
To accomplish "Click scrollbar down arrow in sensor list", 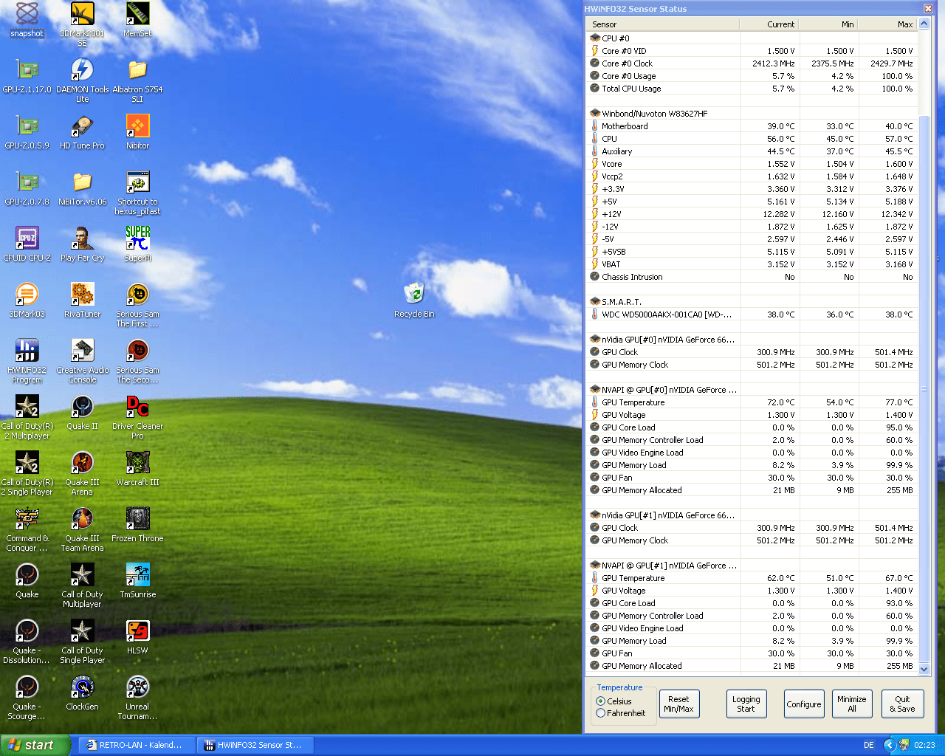I will coord(924,670).
